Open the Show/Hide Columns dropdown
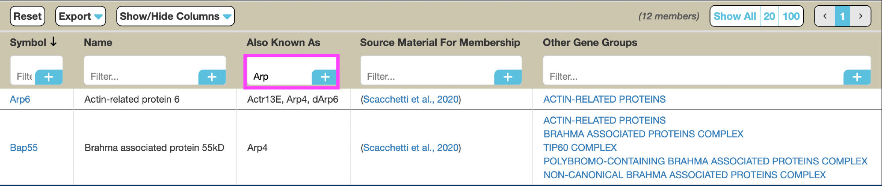The image size is (882, 186). 175,16
